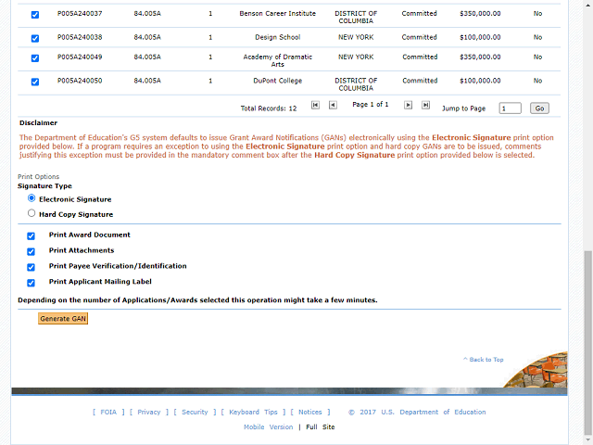The image size is (593, 445).
Task: Click the vertical page scrollbar thumb
Action: 587,342
